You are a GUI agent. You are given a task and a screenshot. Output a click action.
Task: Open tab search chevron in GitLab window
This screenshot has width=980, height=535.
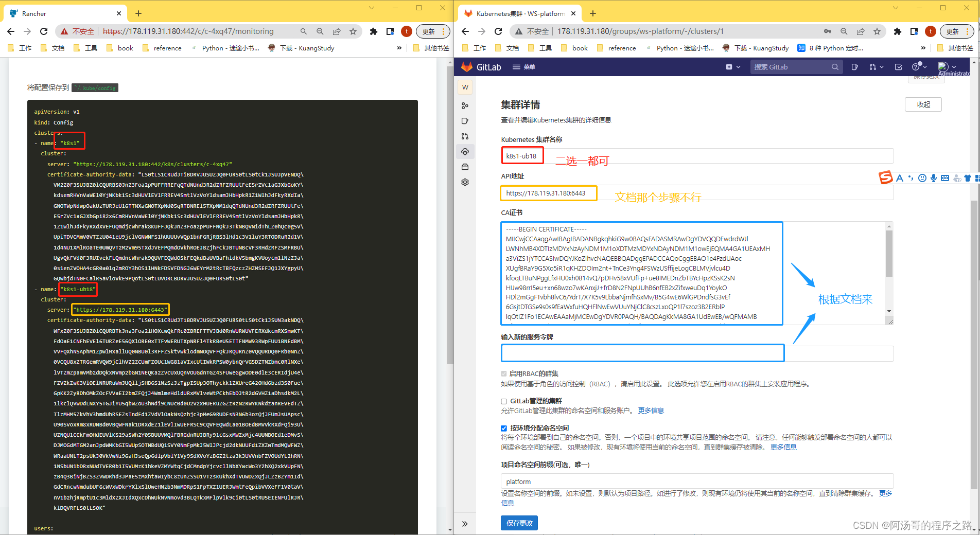point(896,8)
